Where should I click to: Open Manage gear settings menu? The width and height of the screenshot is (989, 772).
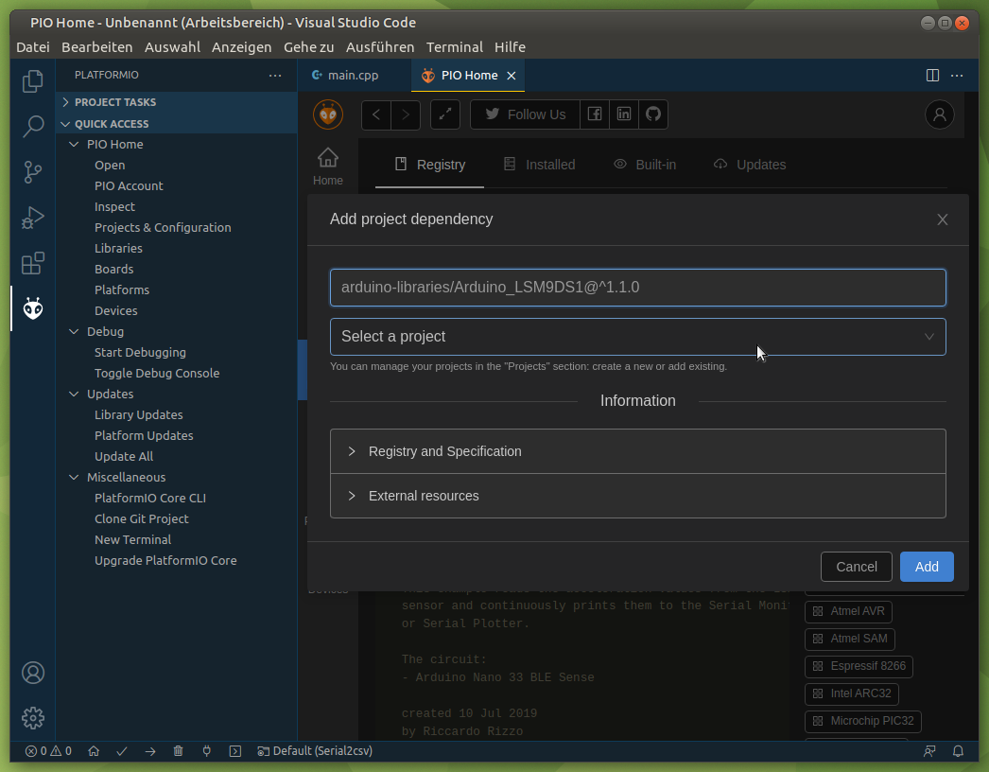(33, 718)
